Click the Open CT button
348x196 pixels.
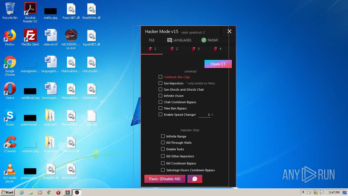[x=218, y=64]
